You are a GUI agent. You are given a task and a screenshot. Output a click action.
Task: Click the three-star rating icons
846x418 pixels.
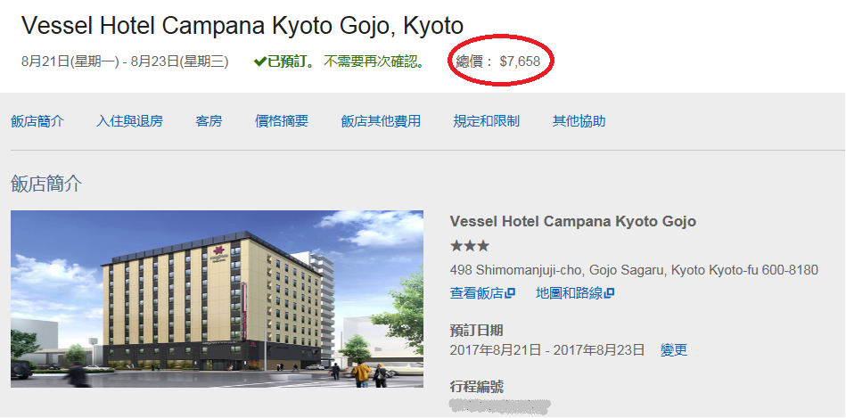pos(470,247)
